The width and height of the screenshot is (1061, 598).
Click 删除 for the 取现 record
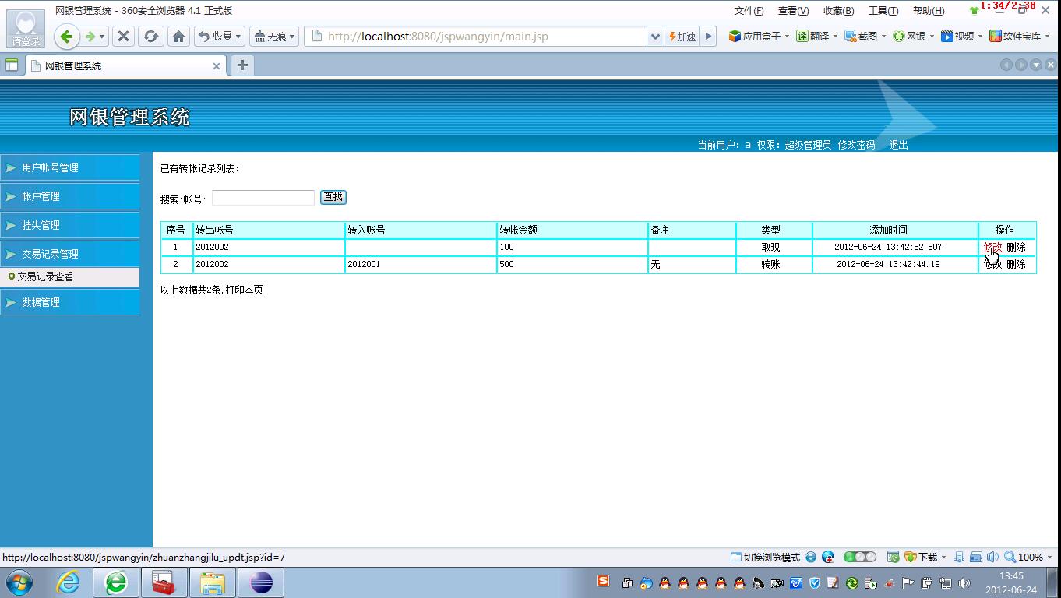[x=1016, y=247]
